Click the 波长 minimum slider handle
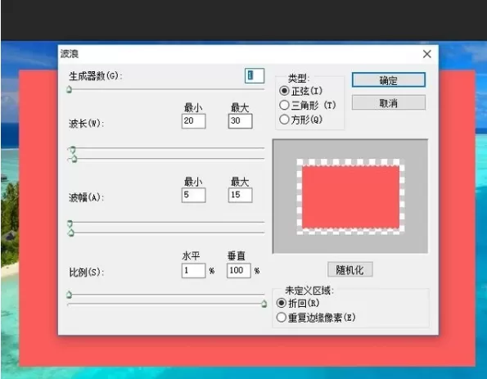 tap(72, 150)
